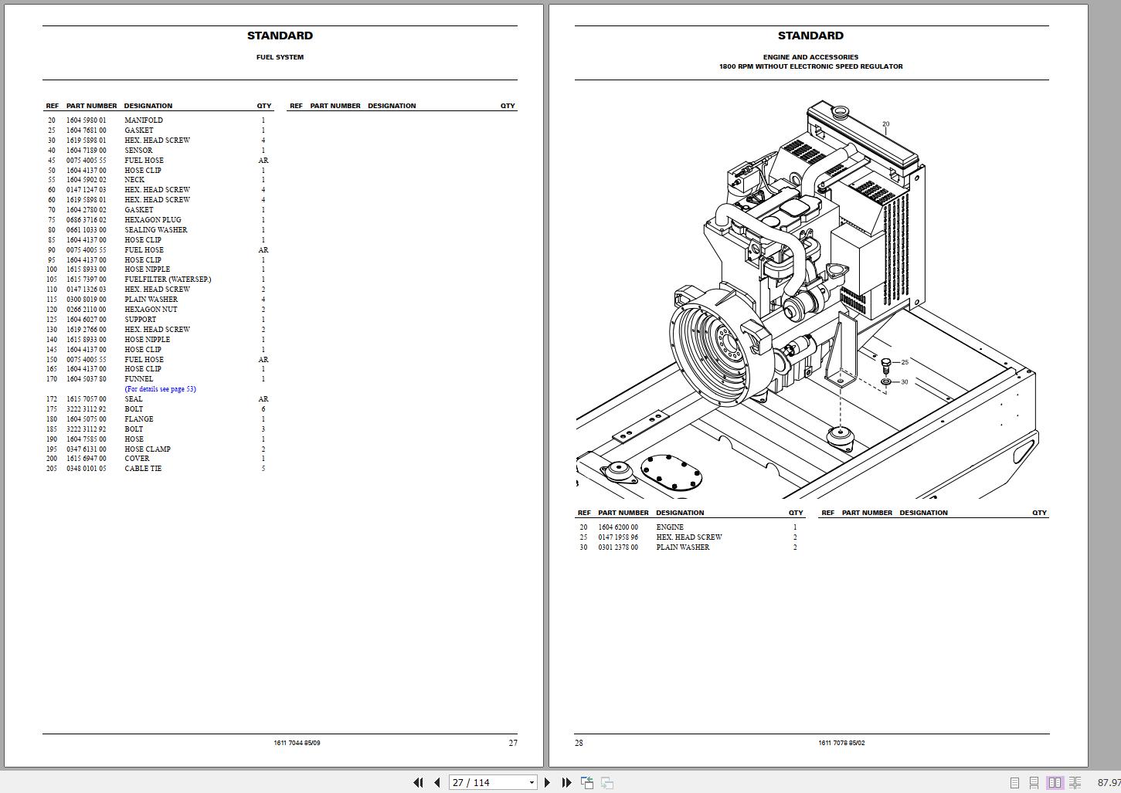The width and height of the screenshot is (1121, 793).
Task: Click the HEXAGON PLUG designation
Action: (x=153, y=220)
